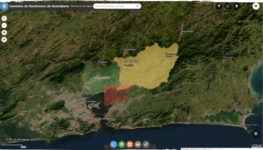Viewport: 263px width, 150px height.
Task: Open the gray measurement ruler widget
Action: coord(146,144)
